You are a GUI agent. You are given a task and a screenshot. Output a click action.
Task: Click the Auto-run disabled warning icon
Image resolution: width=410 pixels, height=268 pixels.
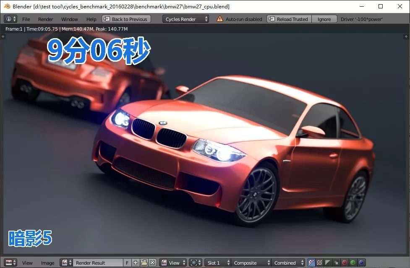(x=220, y=19)
